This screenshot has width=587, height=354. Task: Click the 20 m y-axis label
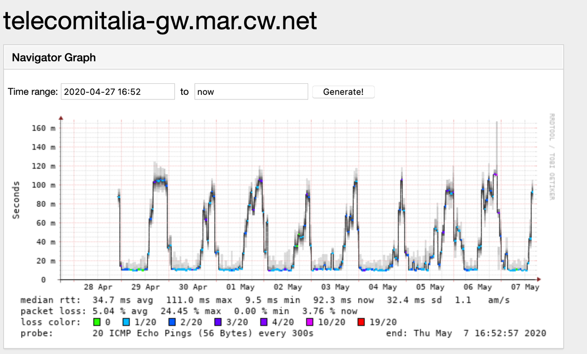pyautogui.click(x=46, y=261)
